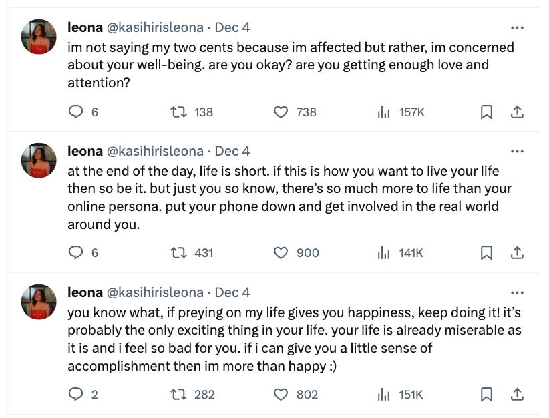Screen dimensions: 549x418
Task: Open more options on first tweet
Action: pos(517,28)
